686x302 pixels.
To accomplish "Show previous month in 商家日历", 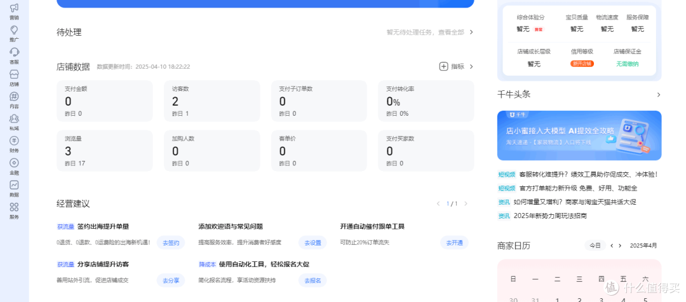I will (612, 245).
